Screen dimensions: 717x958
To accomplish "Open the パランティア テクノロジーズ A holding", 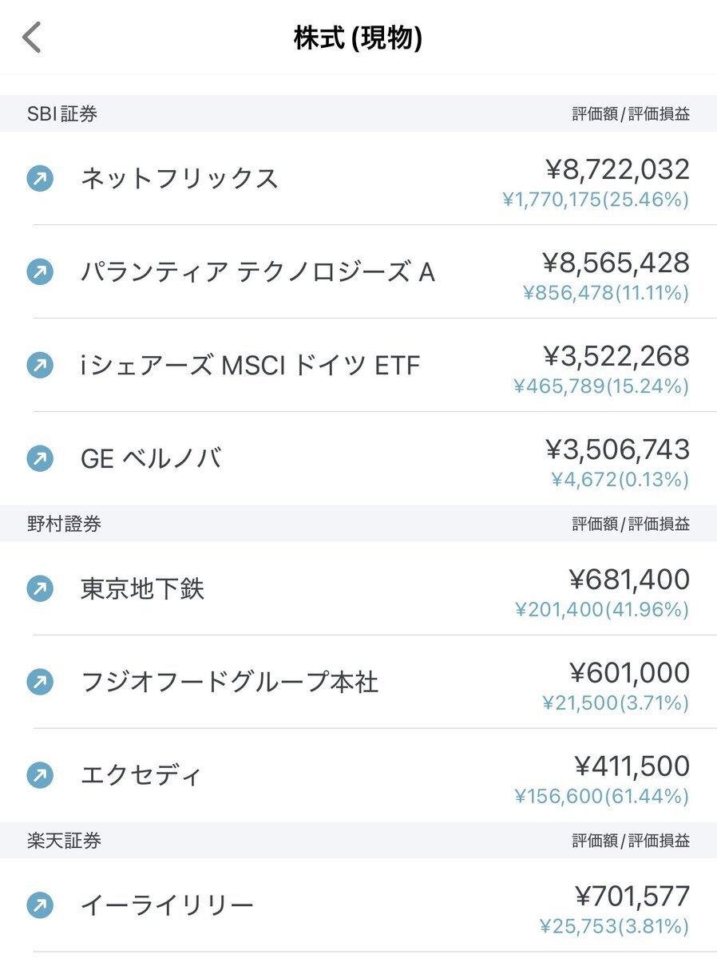I will 358,271.
